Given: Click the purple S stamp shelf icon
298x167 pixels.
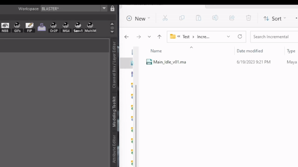Looking at the screenshot, I should click(42, 27).
